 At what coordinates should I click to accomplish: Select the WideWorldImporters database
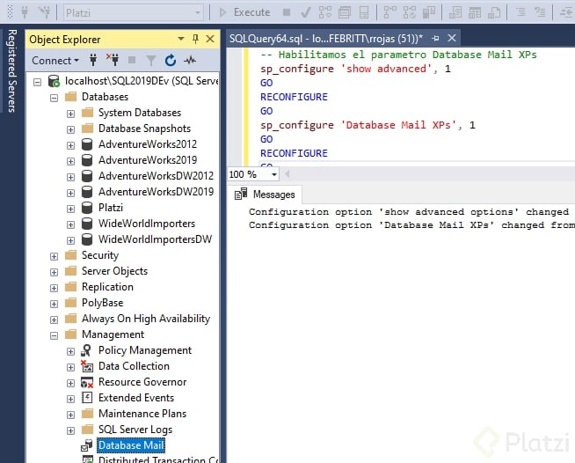click(x=147, y=224)
